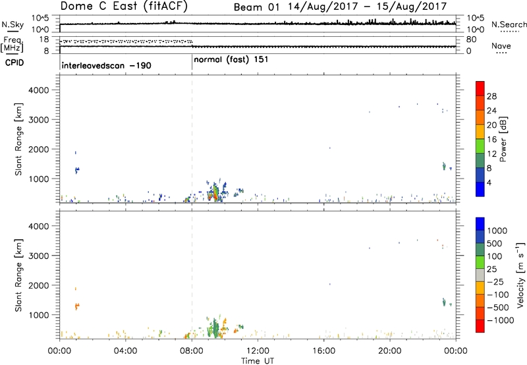The width and height of the screenshot is (527, 365).
Task: Click the blue echo cluster near 01:00 in Power panel
Action: tap(77, 170)
